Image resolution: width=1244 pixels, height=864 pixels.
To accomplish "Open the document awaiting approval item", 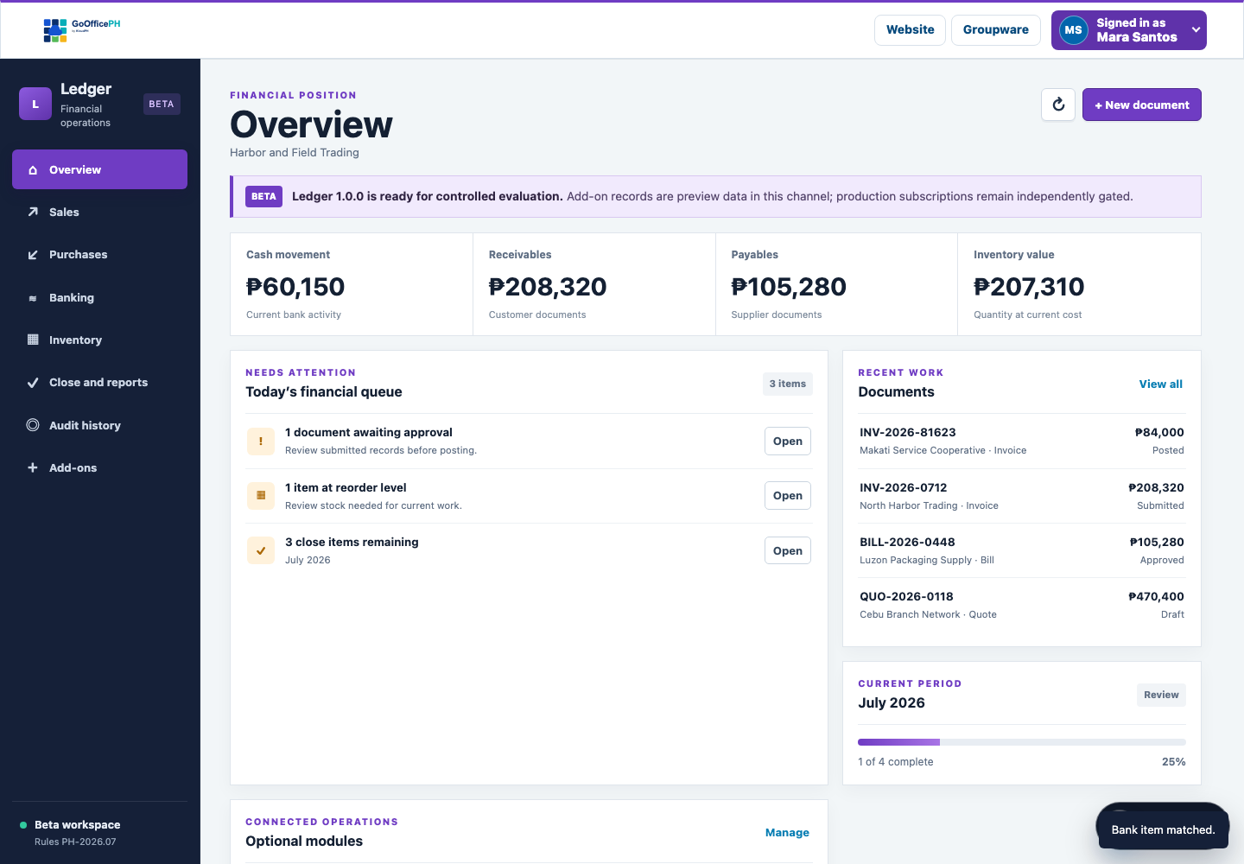I will pyautogui.click(x=787, y=441).
